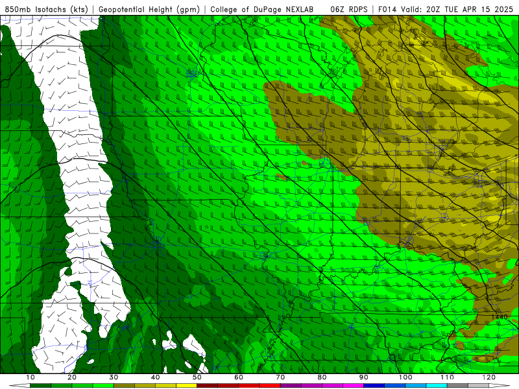Click the bright green 25-30 kt swatch
Image resolution: width=519 pixels, height=389 pixels.
(103, 386)
